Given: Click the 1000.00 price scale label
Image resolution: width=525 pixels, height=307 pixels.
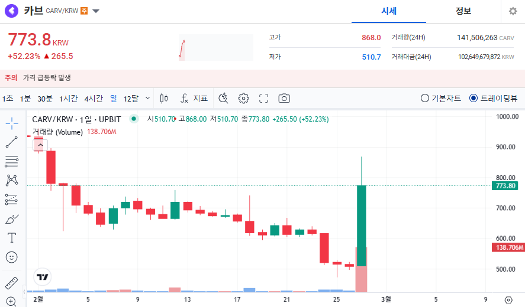Looking at the screenshot, I should point(507,116).
